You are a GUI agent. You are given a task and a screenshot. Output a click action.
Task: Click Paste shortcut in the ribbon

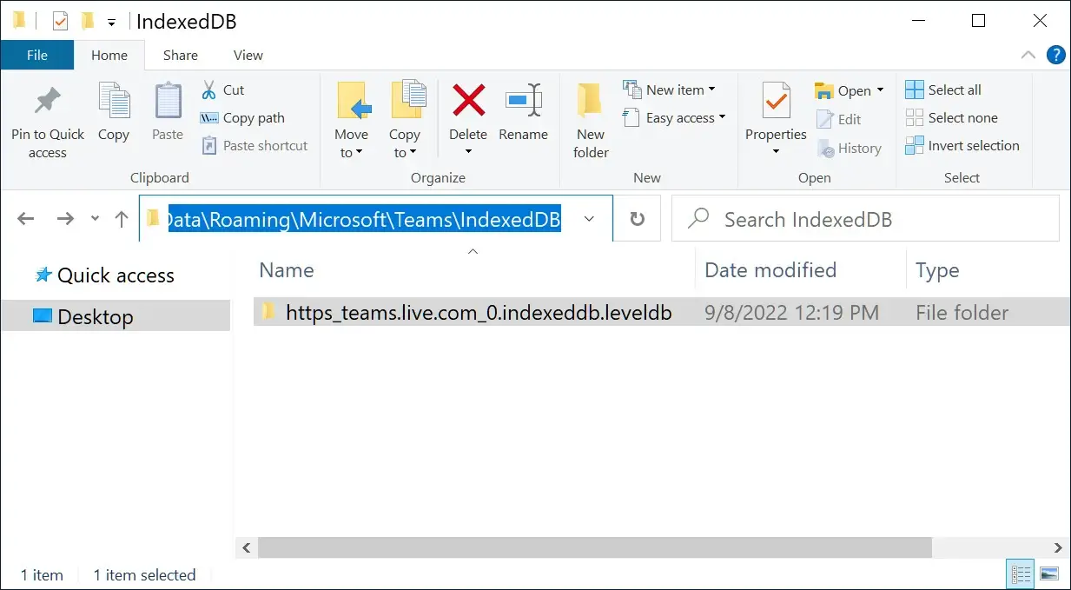pyautogui.click(x=255, y=145)
